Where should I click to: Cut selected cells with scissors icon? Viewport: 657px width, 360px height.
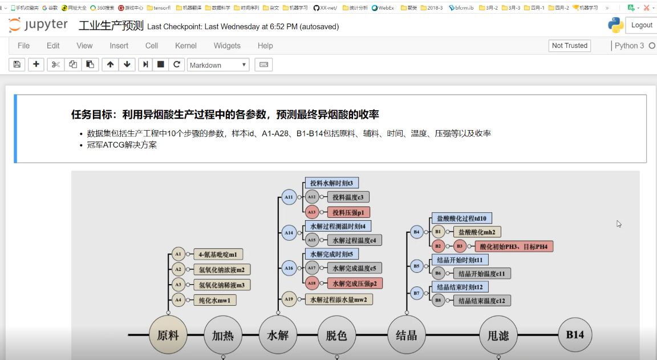55,64
